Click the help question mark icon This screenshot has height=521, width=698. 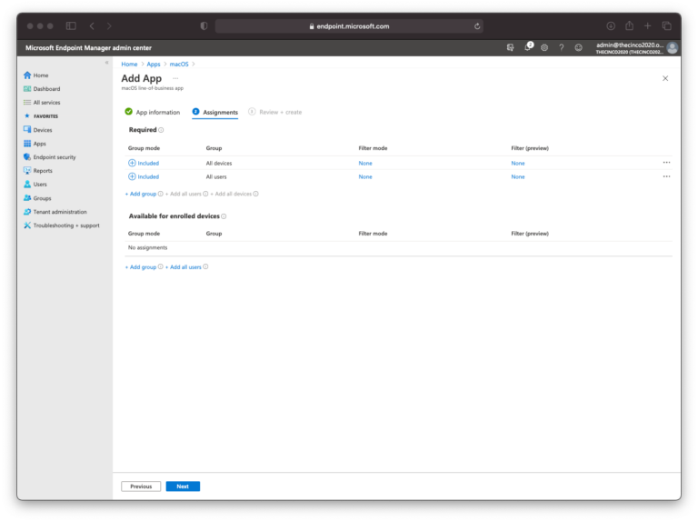point(562,47)
